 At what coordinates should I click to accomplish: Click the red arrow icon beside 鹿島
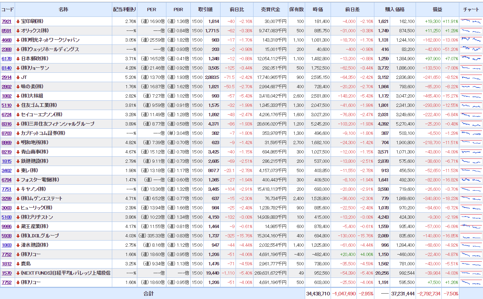[18, 264]
